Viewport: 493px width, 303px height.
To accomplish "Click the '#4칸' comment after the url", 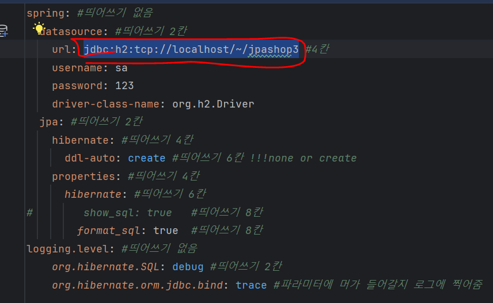I will pos(317,49).
